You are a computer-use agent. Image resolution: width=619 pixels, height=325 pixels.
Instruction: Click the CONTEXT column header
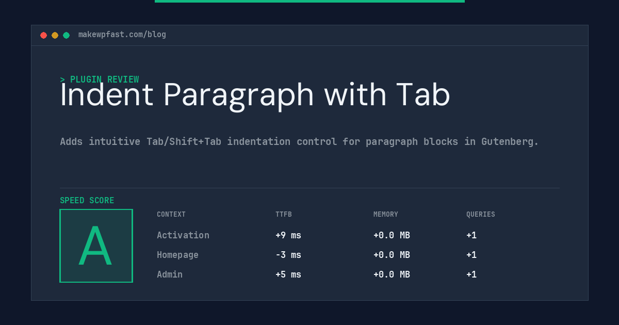click(171, 215)
